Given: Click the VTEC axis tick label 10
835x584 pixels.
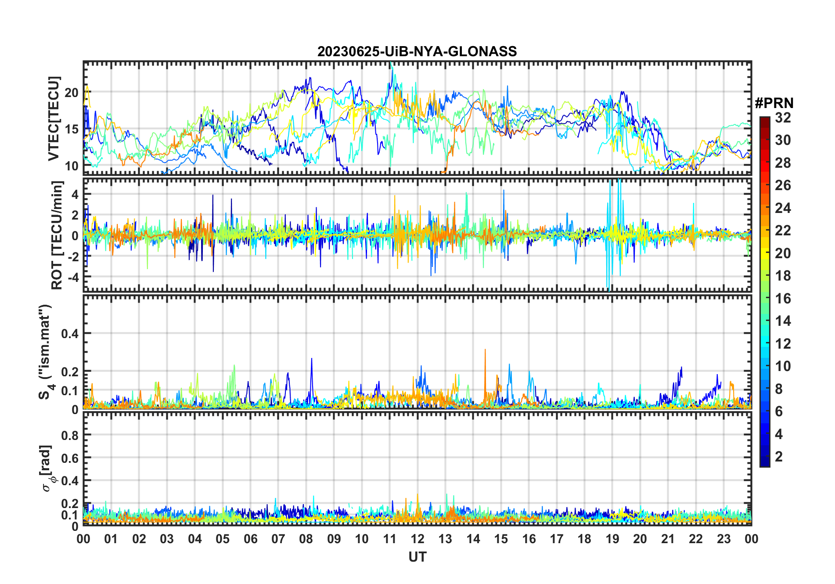Looking at the screenshot, I should [x=72, y=166].
